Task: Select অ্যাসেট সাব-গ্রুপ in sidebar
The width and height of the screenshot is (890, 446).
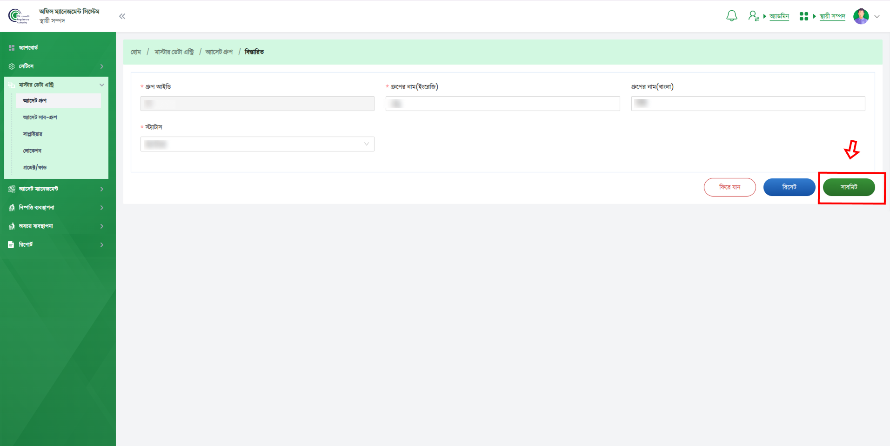Action: tap(40, 118)
